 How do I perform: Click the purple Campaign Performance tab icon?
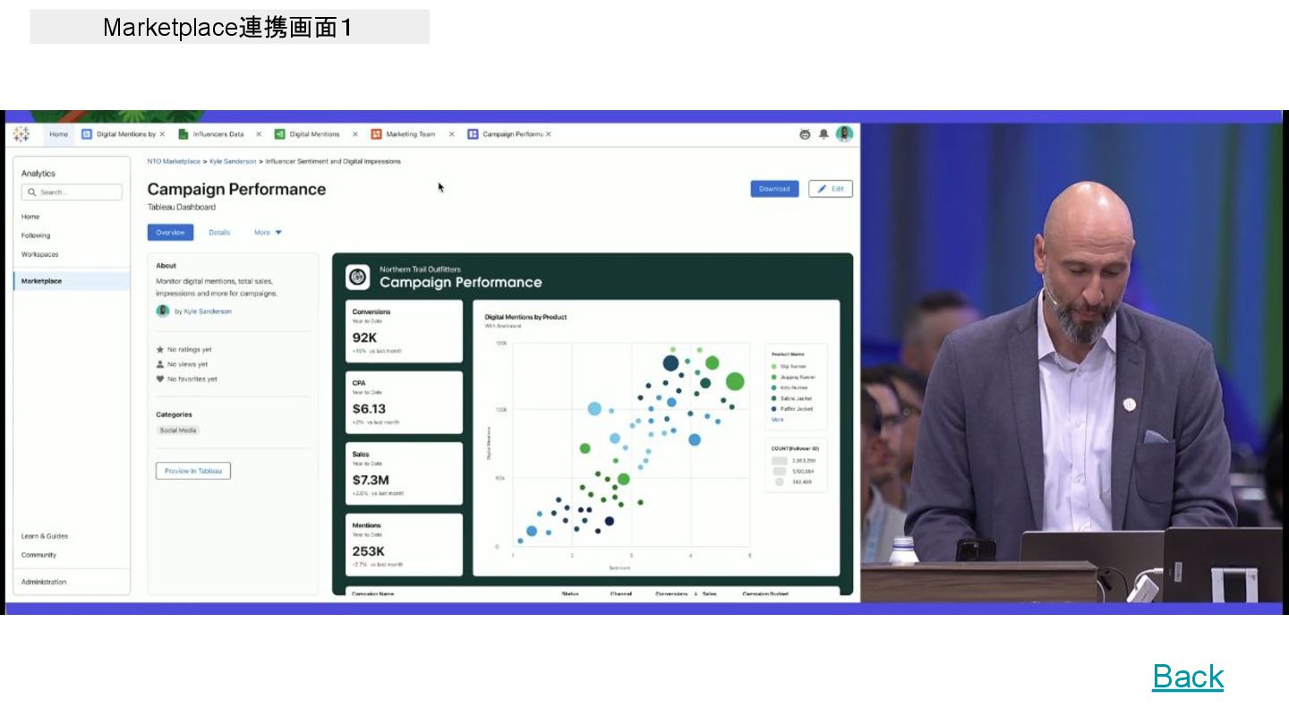pos(474,134)
